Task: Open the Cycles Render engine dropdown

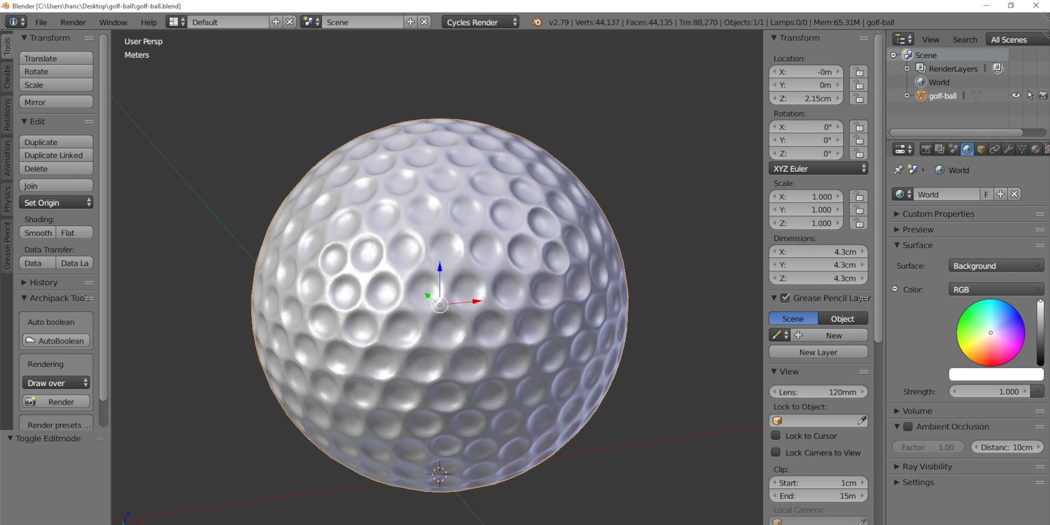Action: coord(480,22)
